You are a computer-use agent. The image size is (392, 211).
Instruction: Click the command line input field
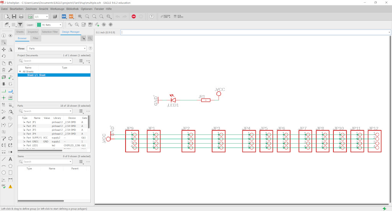tap(254, 32)
